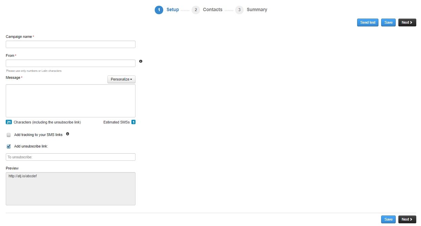Uncheck the Add unsubscribe link checkbox
The width and height of the screenshot is (421, 226).
[9, 146]
